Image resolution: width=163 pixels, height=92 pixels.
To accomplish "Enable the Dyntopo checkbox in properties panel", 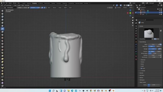I will (x=140, y=71).
